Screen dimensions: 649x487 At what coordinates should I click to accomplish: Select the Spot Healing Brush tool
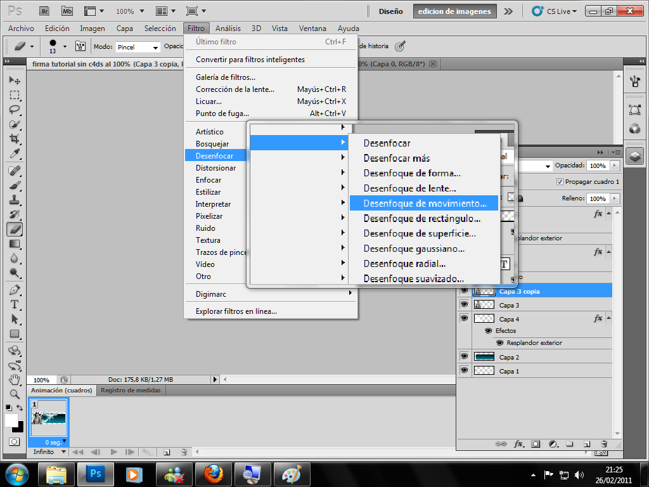click(15, 171)
